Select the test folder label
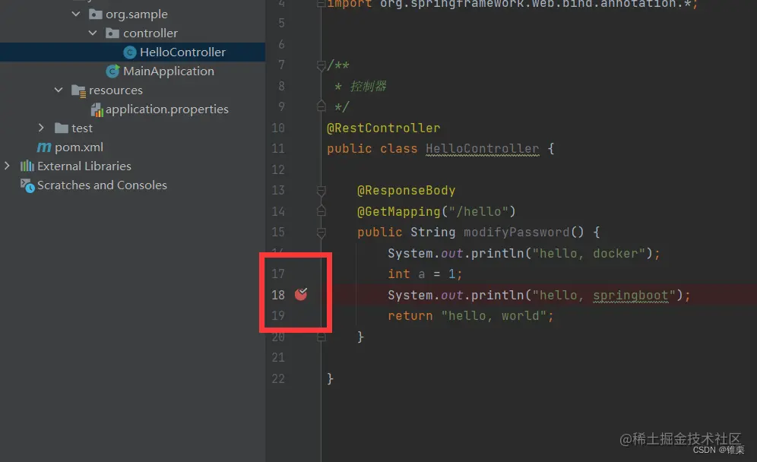 81,128
